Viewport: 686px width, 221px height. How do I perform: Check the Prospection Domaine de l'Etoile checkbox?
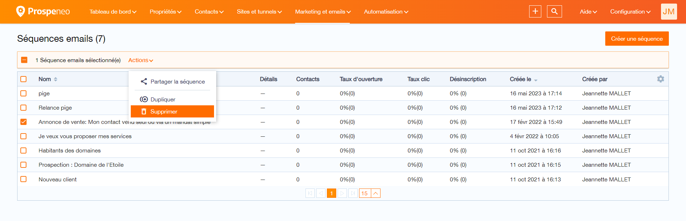point(24,165)
